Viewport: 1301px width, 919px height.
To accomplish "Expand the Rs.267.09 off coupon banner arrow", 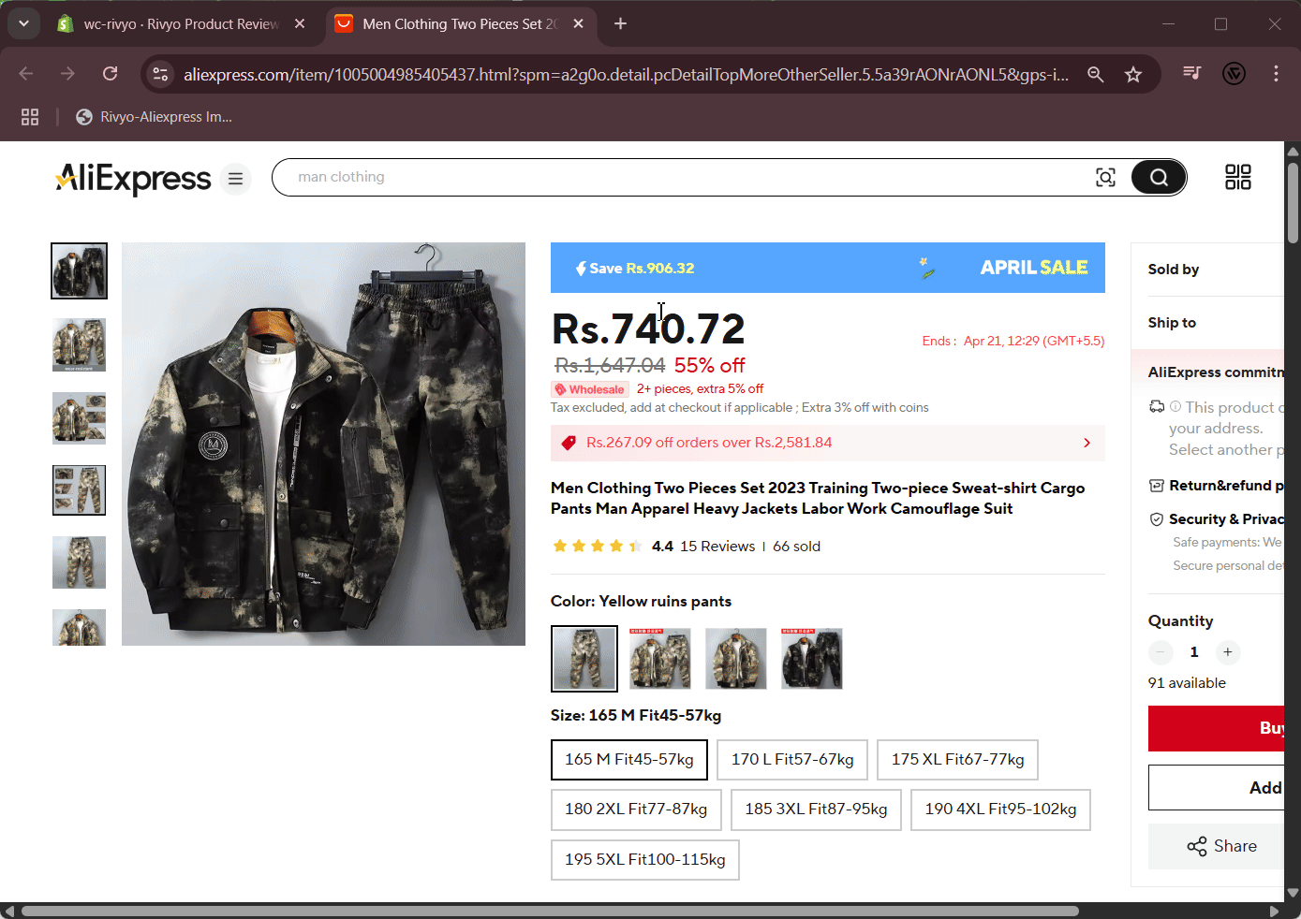I will 1087,443.
